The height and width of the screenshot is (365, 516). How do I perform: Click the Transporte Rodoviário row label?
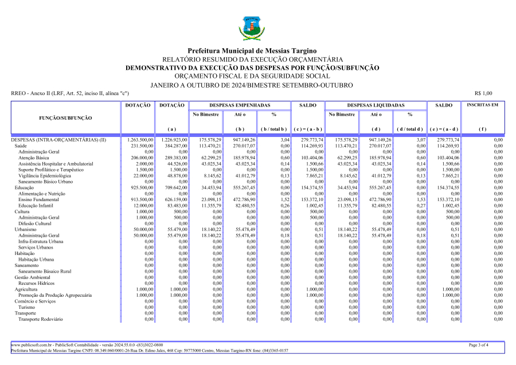tap(41, 319)
